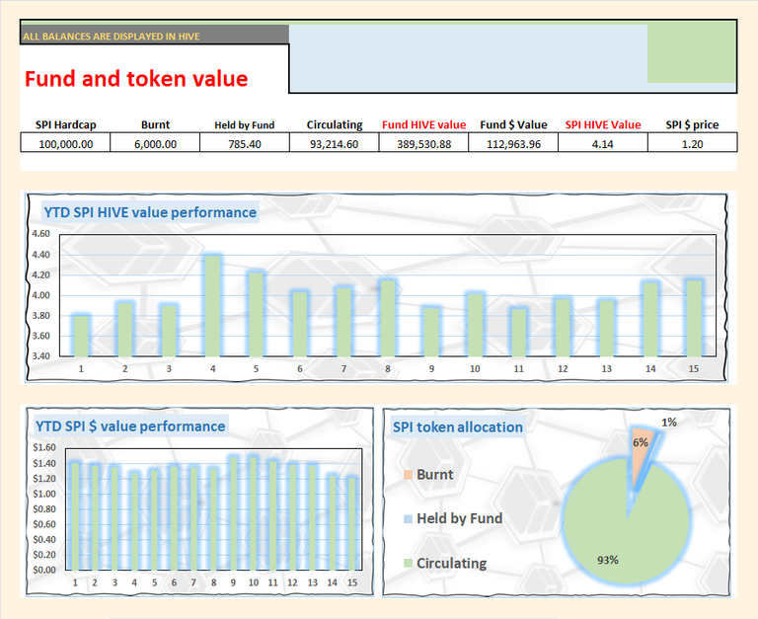Click the $1.00 axis label in $ chart

tap(44, 494)
